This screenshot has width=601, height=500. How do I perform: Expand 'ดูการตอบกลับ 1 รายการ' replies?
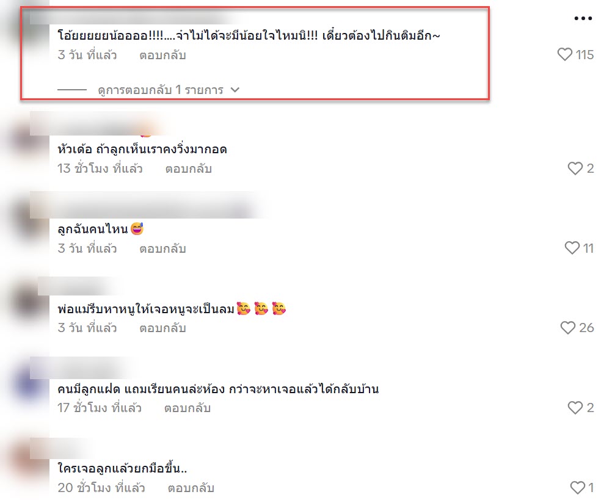[161, 90]
